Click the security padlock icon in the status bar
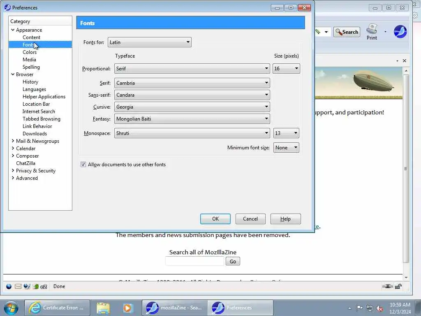The width and height of the screenshot is (421, 316). click(399, 286)
